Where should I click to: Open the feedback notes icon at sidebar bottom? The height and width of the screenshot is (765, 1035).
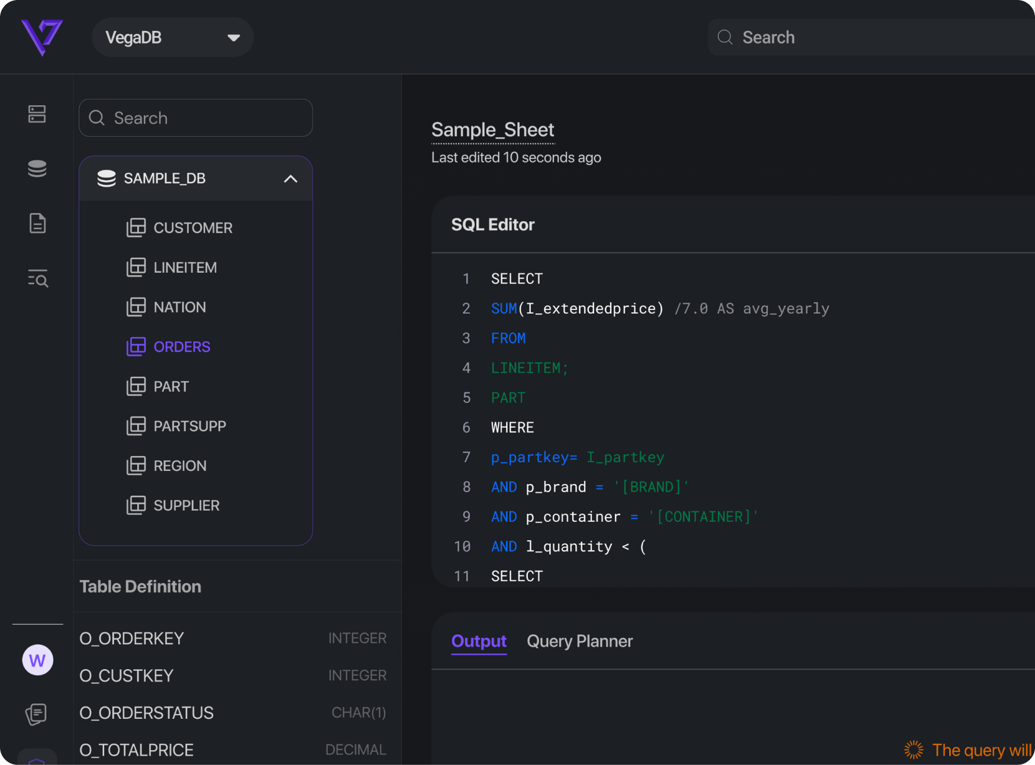(37, 714)
